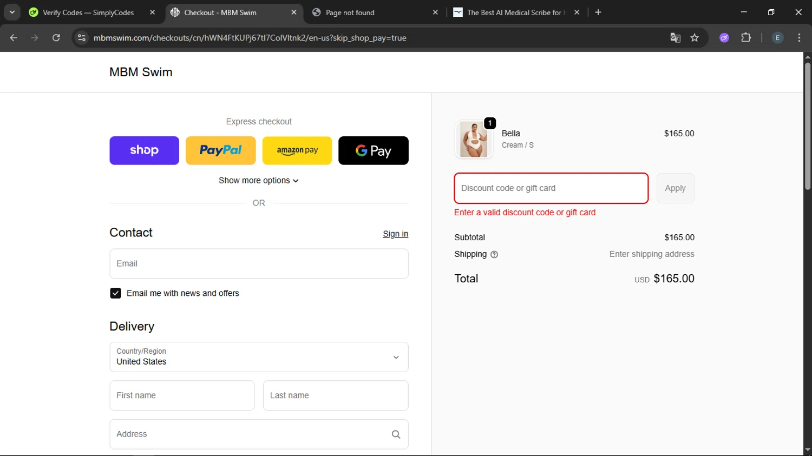Uncheck Email me with news and offers
The image size is (812, 456).
tap(115, 293)
